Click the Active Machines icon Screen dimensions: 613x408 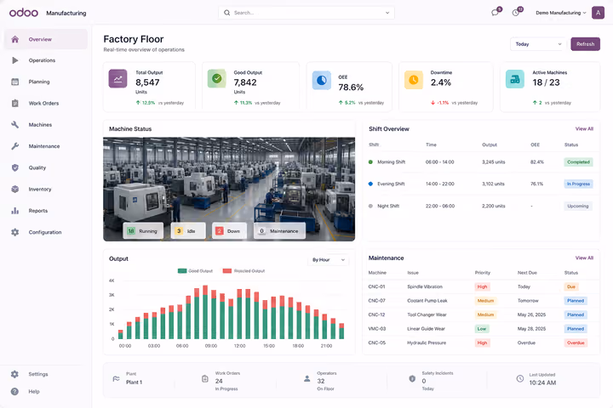(x=515, y=79)
